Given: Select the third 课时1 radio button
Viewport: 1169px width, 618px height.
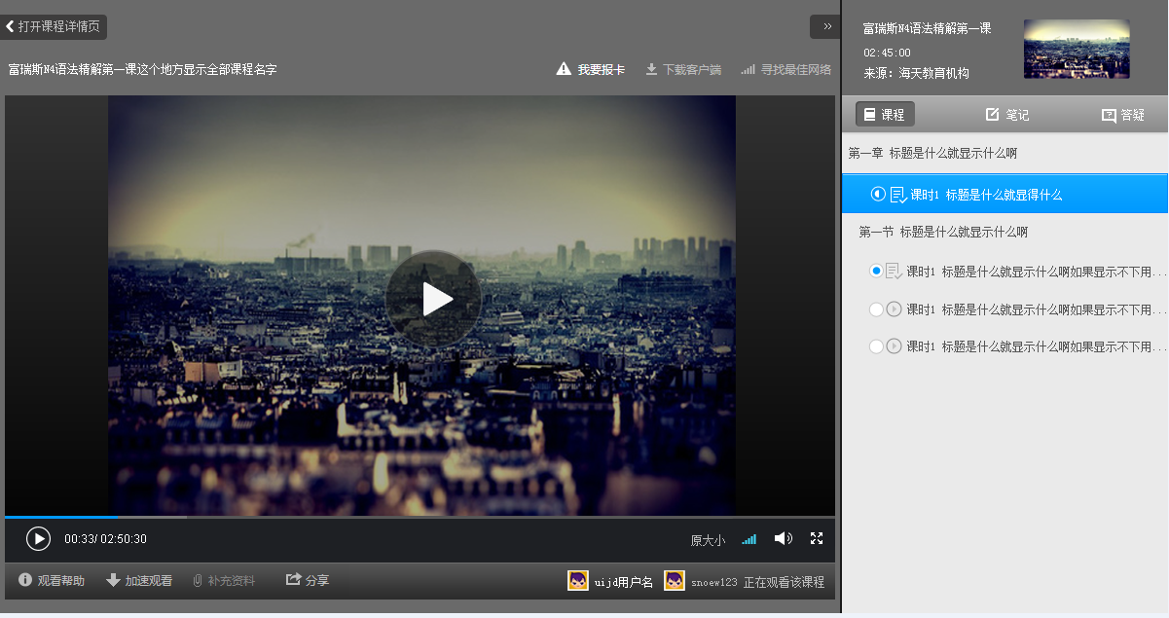Looking at the screenshot, I should 876,346.
